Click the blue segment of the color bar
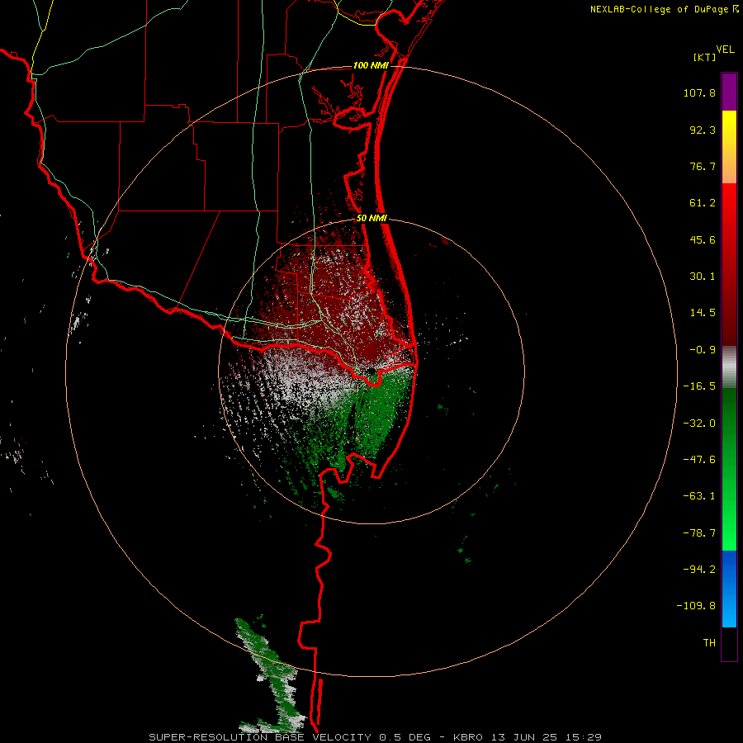Image resolution: width=743 pixels, height=743 pixels. coord(729,589)
